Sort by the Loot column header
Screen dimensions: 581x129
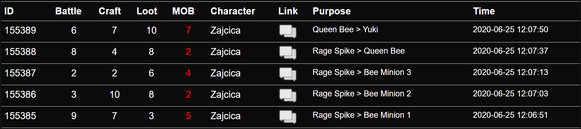(x=147, y=11)
